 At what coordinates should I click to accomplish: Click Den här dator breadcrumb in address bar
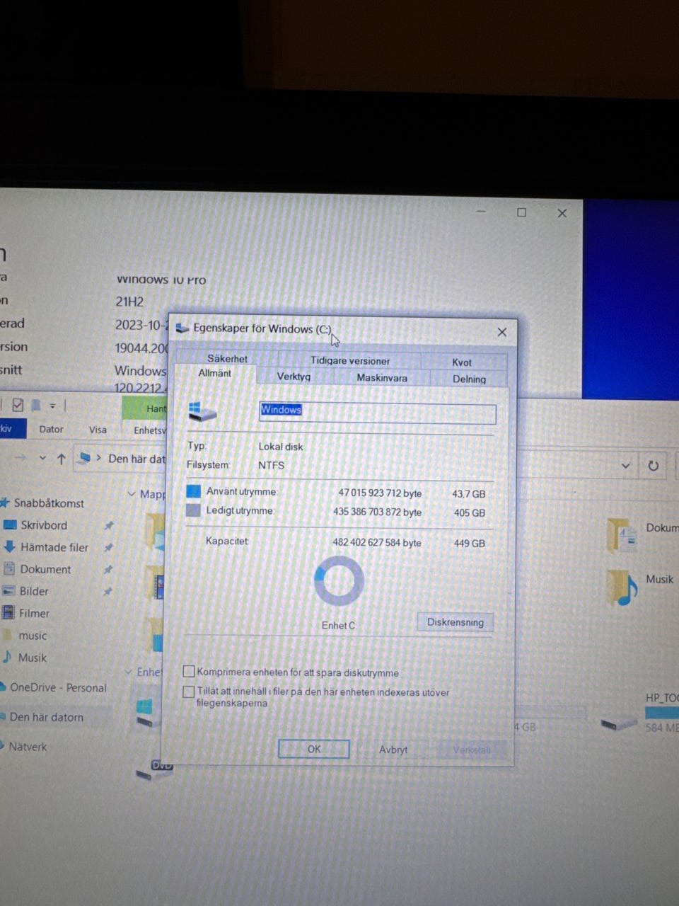click(x=137, y=459)
